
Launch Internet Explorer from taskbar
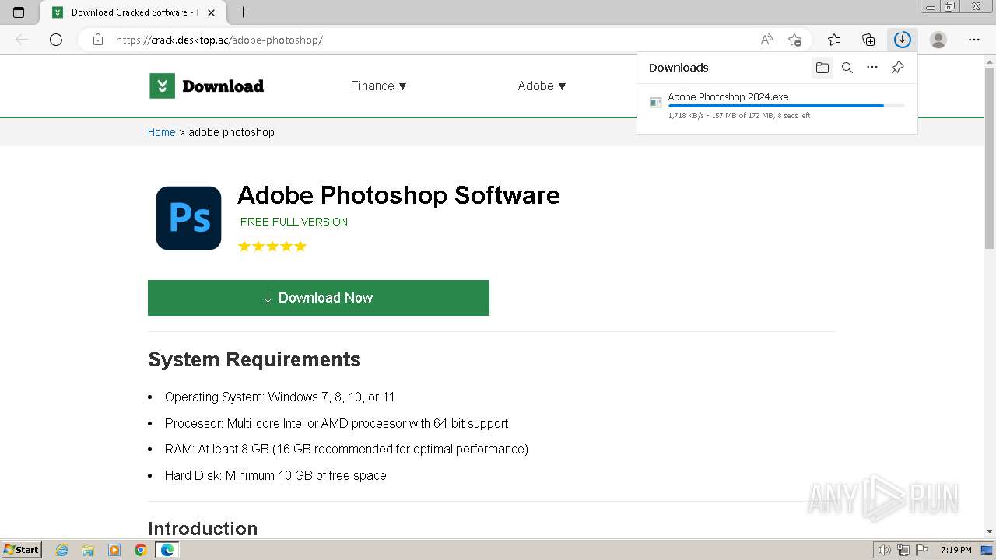click(62, 550)
